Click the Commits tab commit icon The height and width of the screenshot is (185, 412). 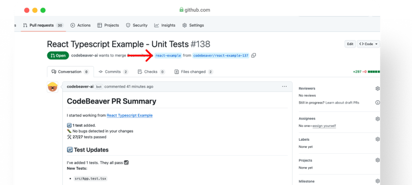100,72
